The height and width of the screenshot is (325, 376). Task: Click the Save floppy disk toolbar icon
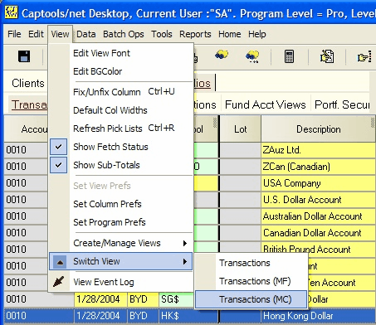coord(24,56)
